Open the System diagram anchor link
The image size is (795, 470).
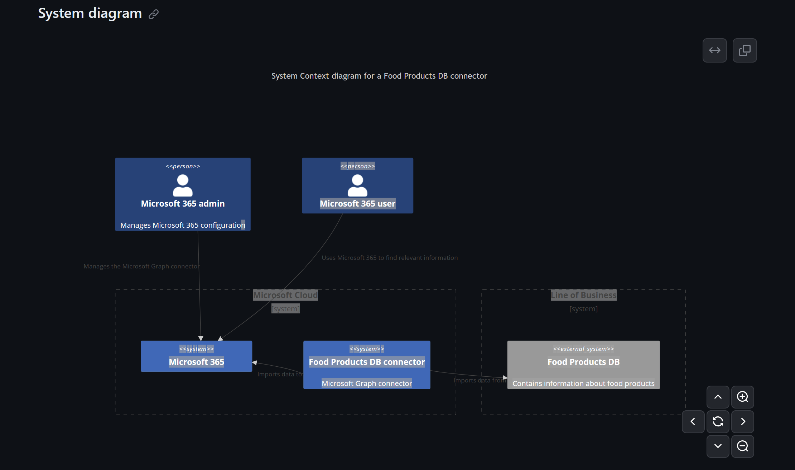154,14
